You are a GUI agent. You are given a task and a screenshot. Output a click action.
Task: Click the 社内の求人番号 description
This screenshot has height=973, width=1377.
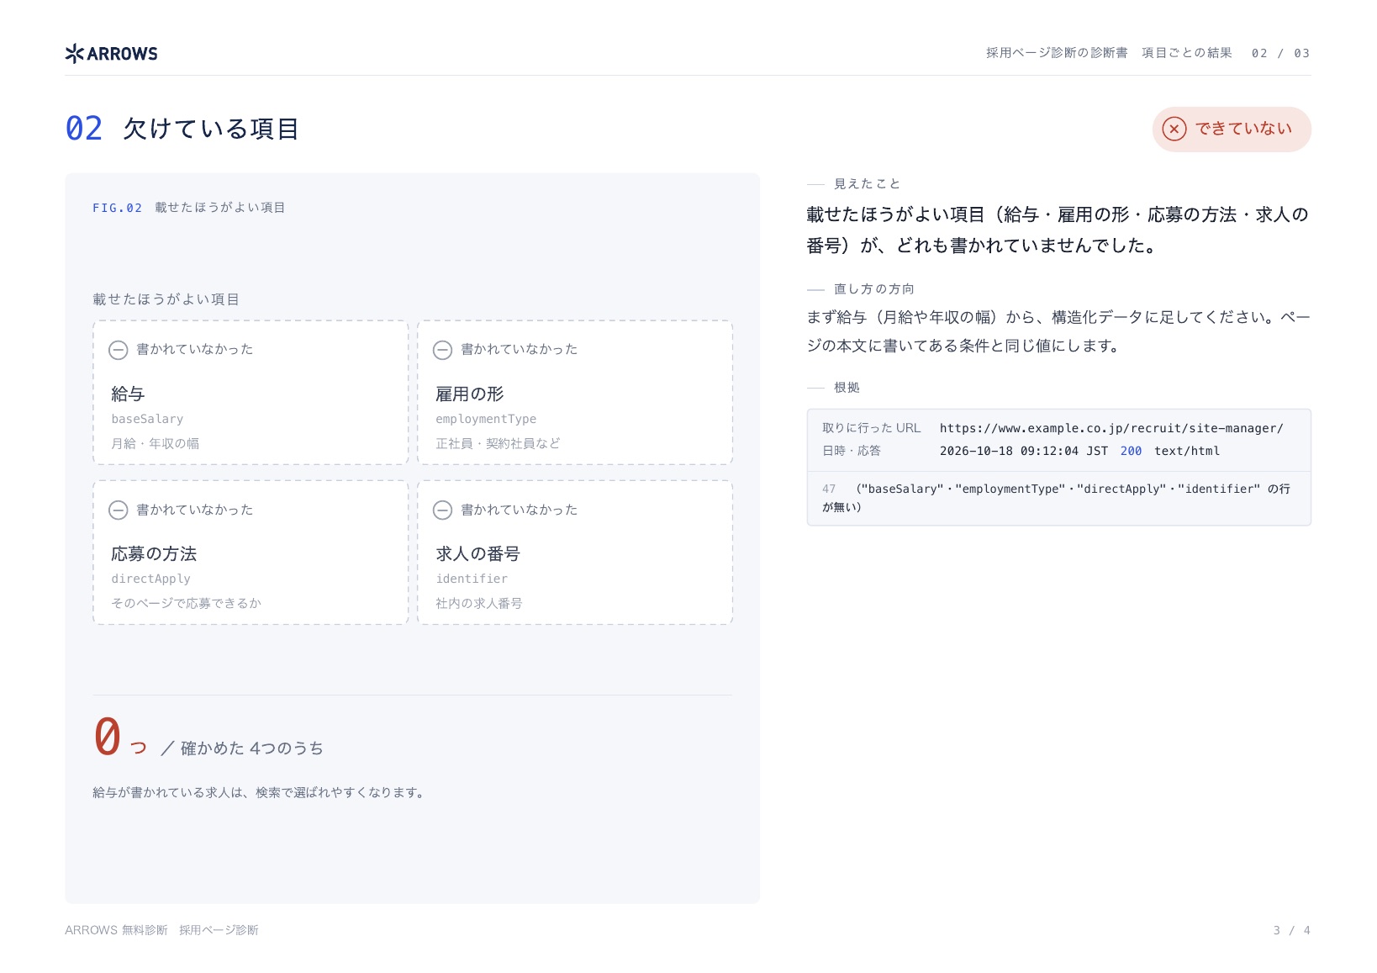click(479, 603)
